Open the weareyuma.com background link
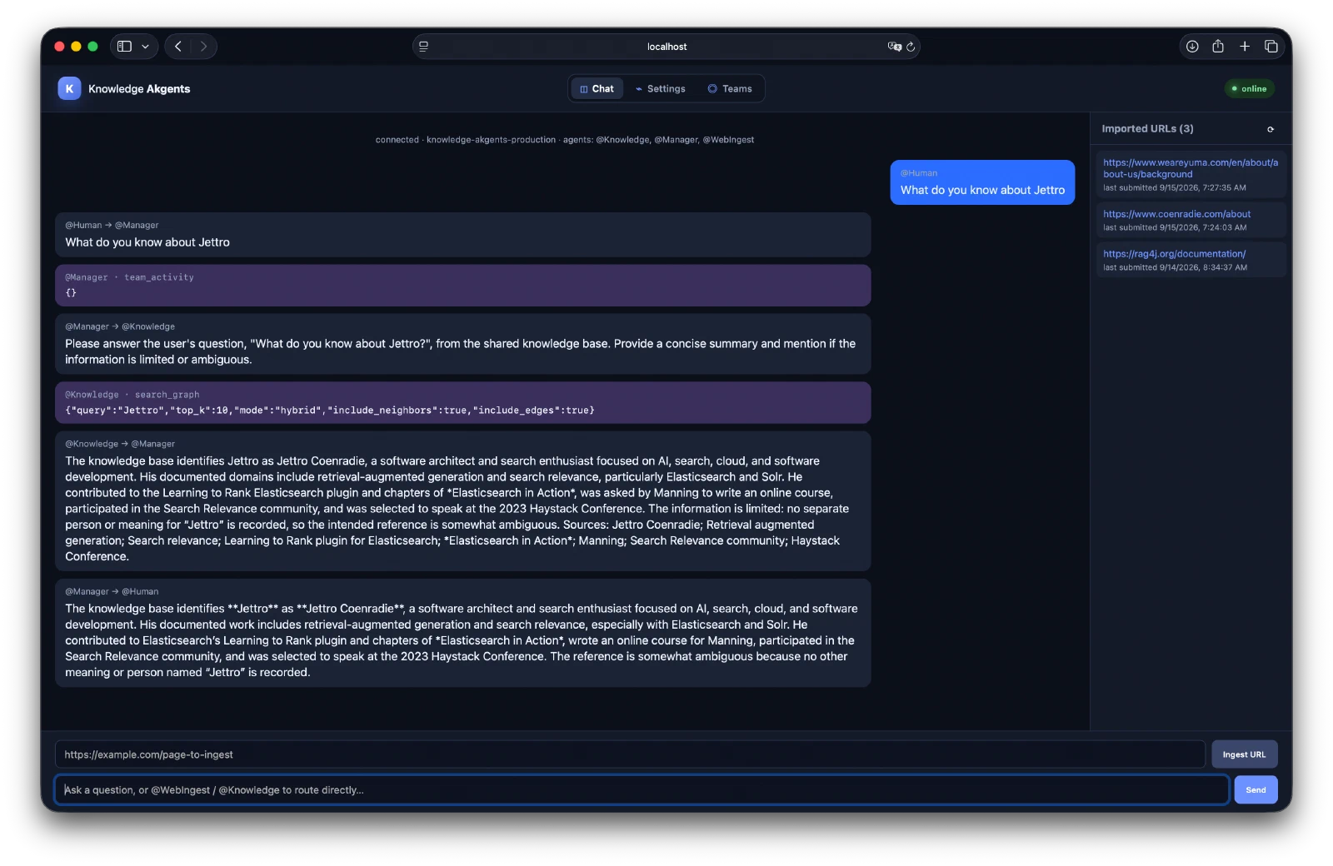 [x=1191, y=168]
